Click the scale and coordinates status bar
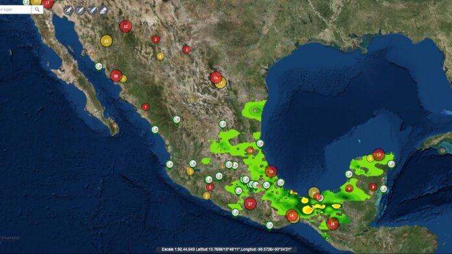This screenshot has width=452, height=254. (226, 249)
